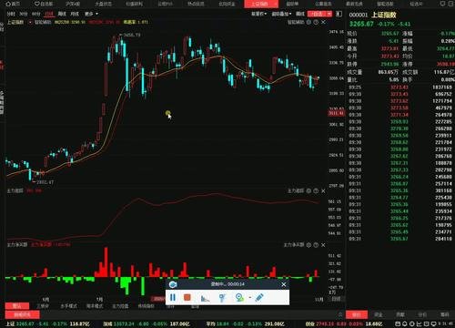455x328 pixels.
Task: Click the help icon of the 主力净买额 panel
Action: click(x=316, y=245)
